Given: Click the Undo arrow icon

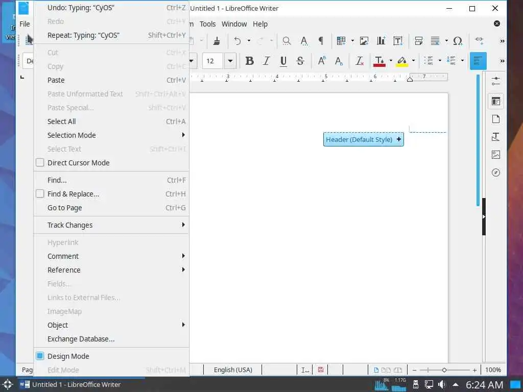Looking at the screenshot, I should pyautogui.click(x=237, y=41).
